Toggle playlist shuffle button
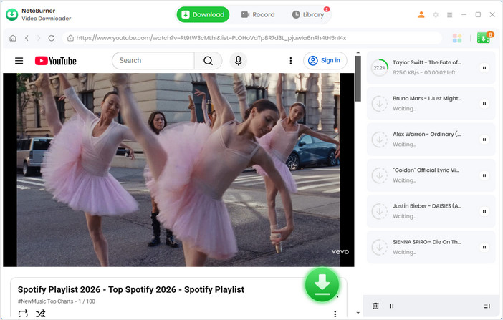503x320 pixels. tap(40, 314)
